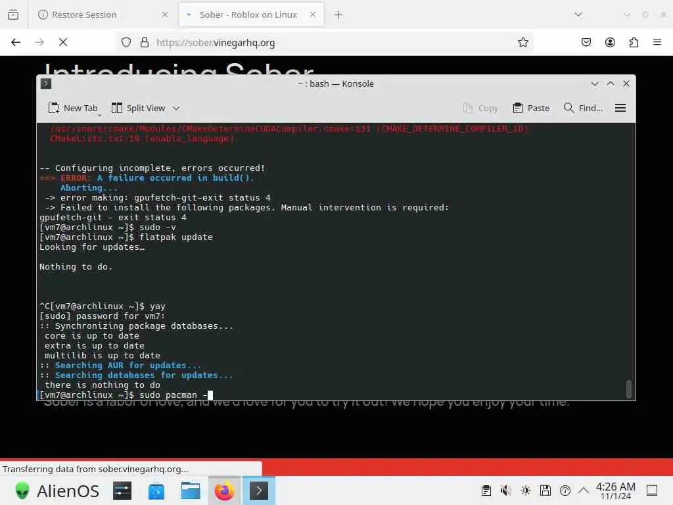Open Firefox application hamburger menu
673x505 pixels.
pos(657,42)
